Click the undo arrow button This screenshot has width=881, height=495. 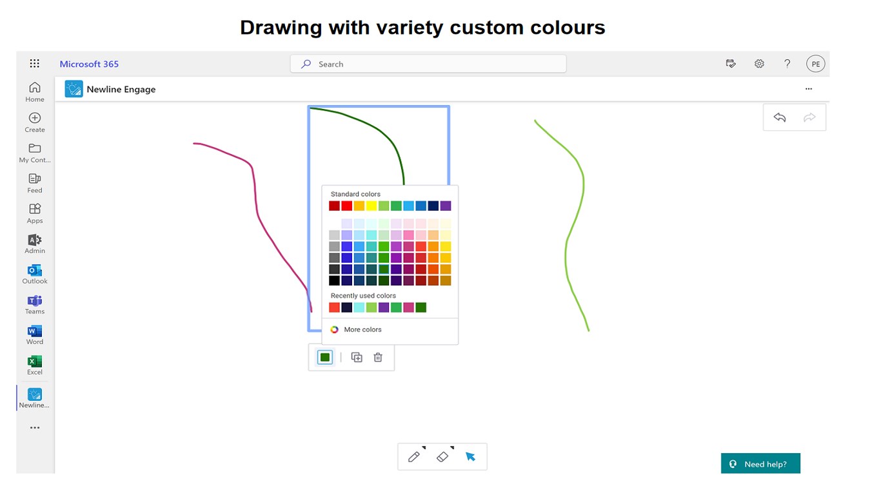780,117
